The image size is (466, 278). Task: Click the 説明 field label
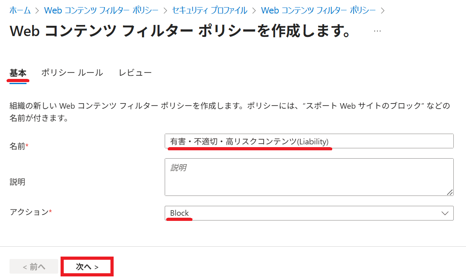(17, 182)
